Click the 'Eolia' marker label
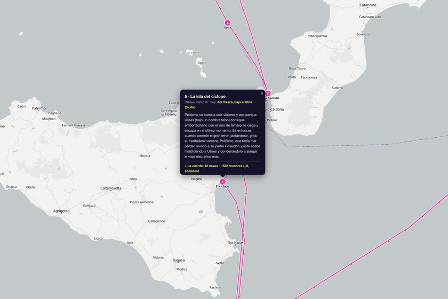 (227, 28)
